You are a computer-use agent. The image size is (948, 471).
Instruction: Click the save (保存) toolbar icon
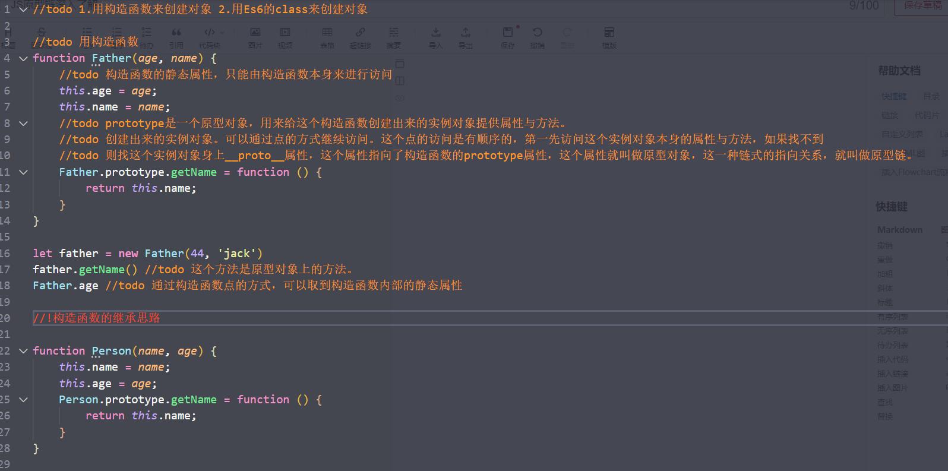pos(508,32)
